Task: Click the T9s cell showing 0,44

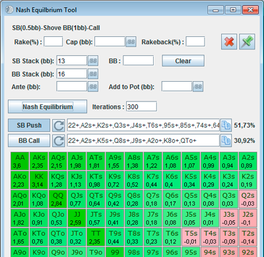Action: pos(115,237)
